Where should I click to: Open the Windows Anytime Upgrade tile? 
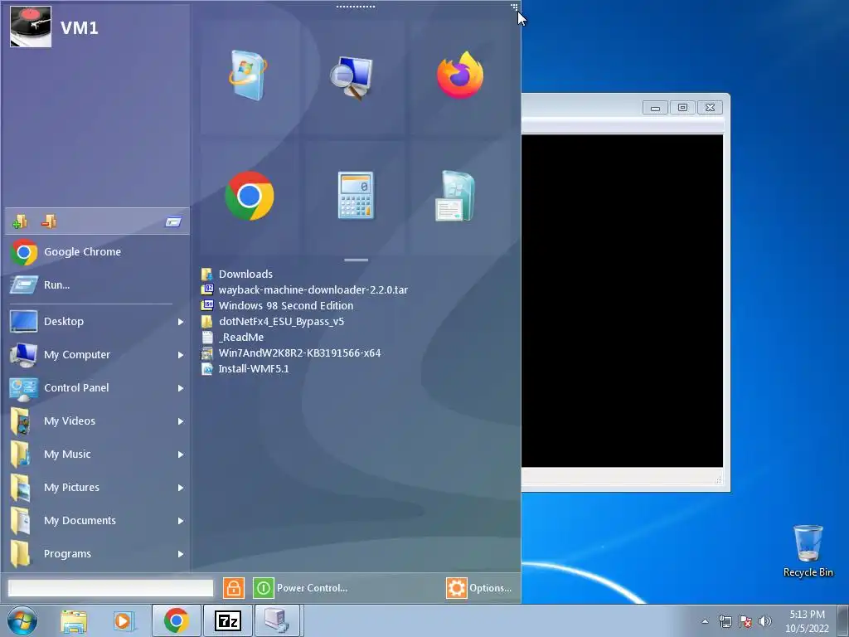247,75
